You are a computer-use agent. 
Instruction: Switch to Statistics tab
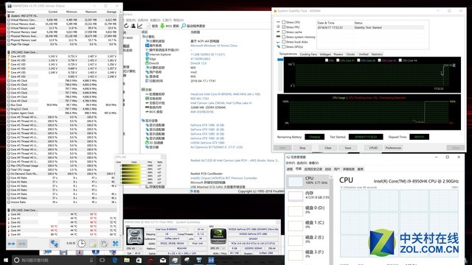click(377, 54)
